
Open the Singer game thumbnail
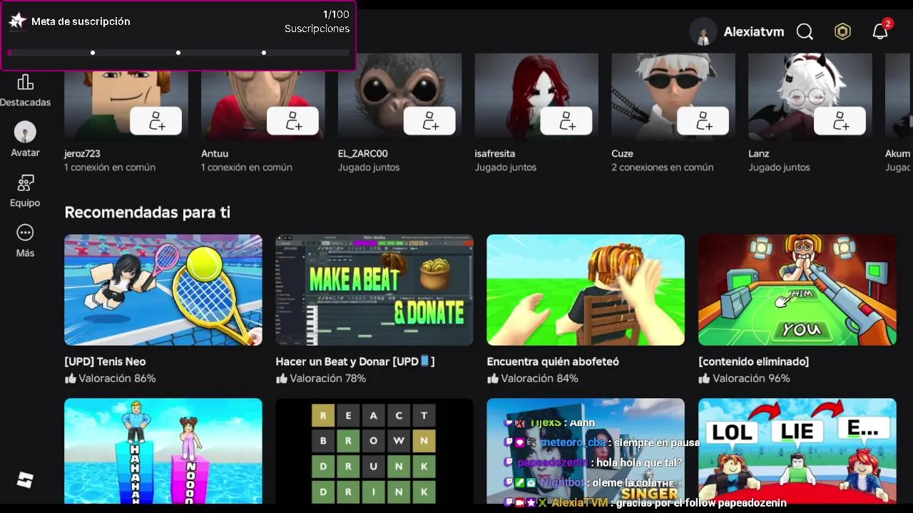coord(586,451)
